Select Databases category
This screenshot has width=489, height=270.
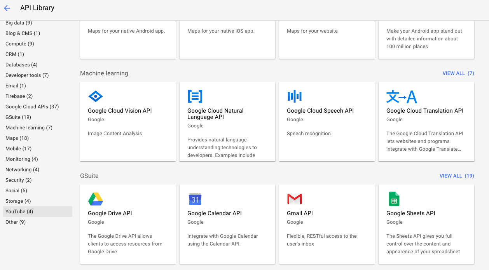[21, 65]
